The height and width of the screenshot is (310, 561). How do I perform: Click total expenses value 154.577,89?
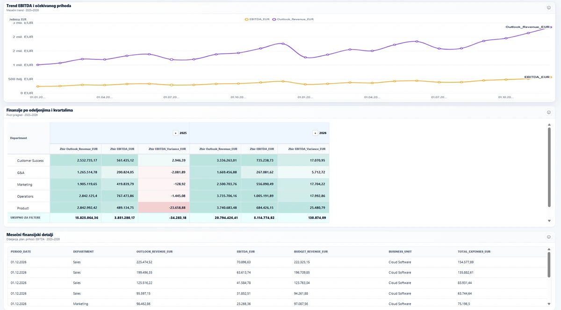click(x=466, y=262)
